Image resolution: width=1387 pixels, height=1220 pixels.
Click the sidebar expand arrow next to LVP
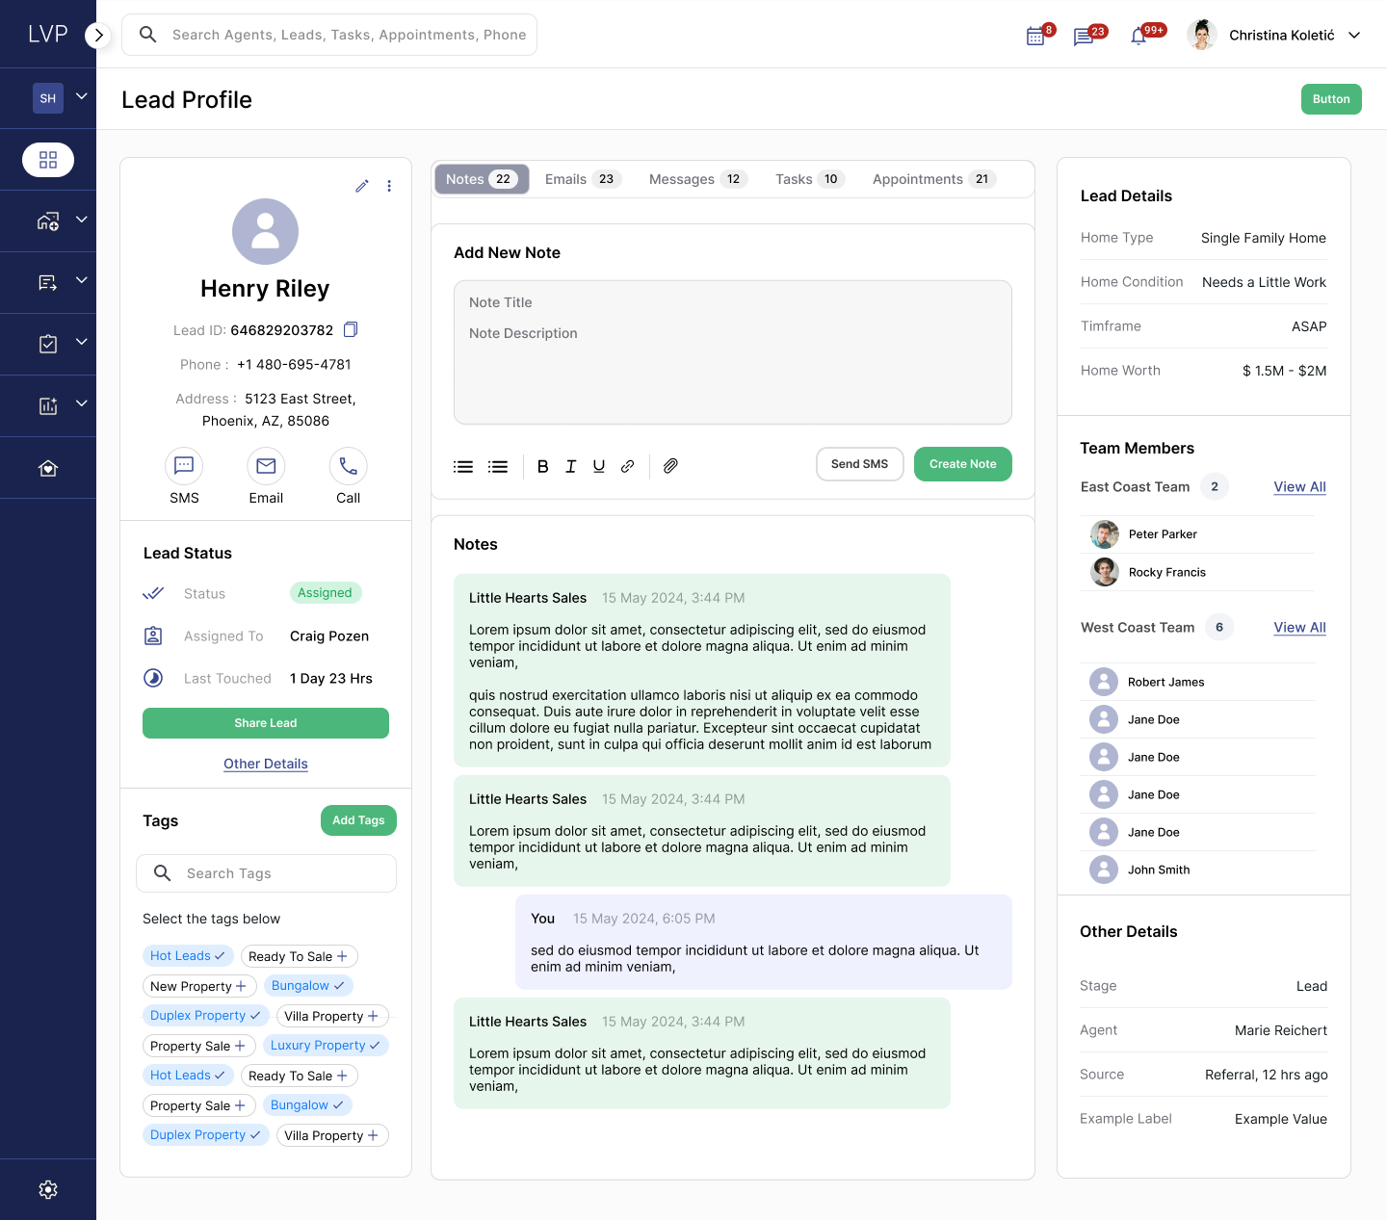click(98, 36)
